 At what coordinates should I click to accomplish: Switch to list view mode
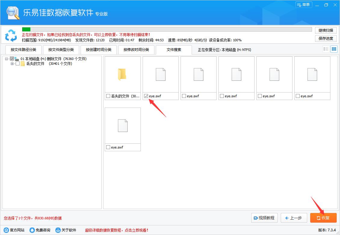tap(326, 49)
